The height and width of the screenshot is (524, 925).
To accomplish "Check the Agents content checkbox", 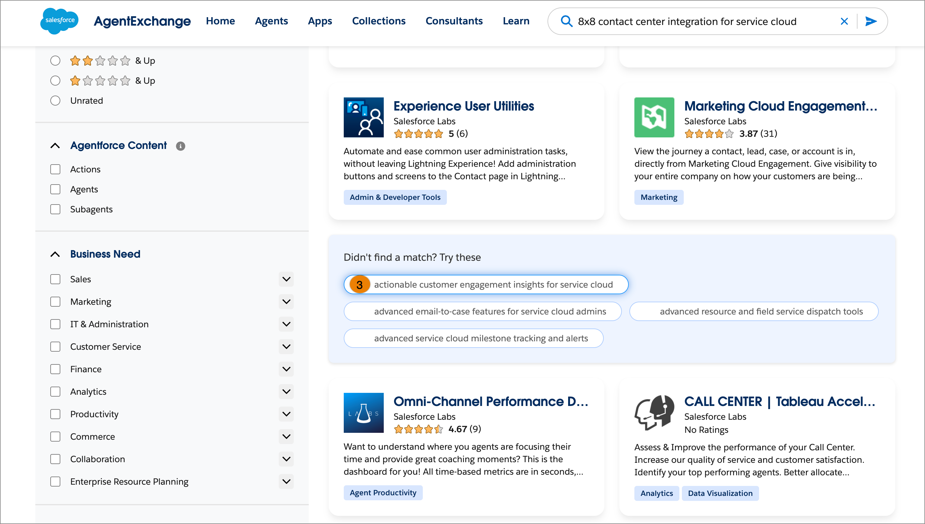I will tap(55, 189).
